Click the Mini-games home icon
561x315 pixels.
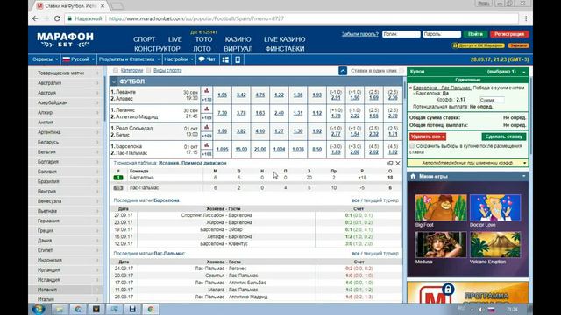pyautogui.click(x=413, y=176)
